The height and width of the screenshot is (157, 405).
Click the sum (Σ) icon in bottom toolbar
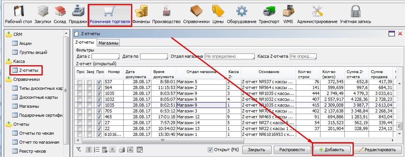[x=112, y=149]
